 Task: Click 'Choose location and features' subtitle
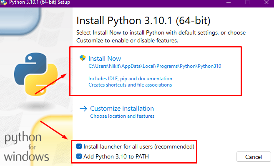[122, 116]
